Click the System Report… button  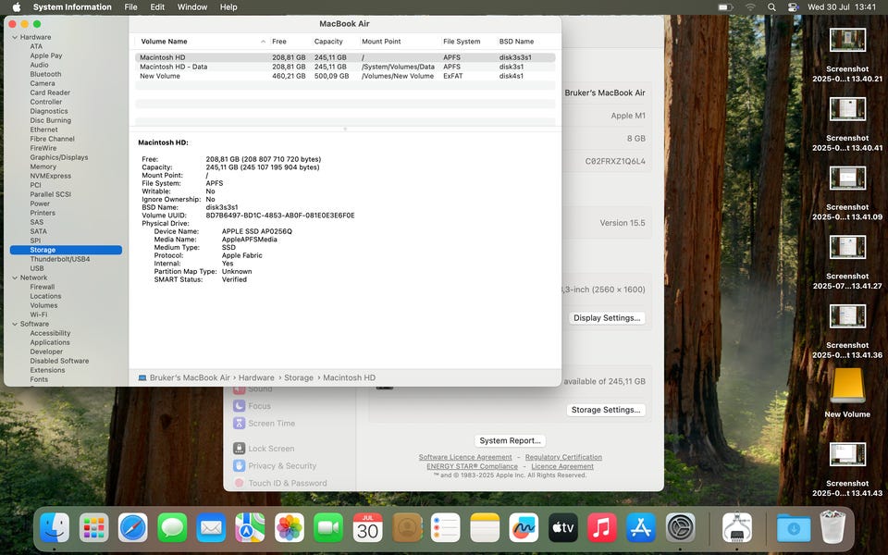511,441
